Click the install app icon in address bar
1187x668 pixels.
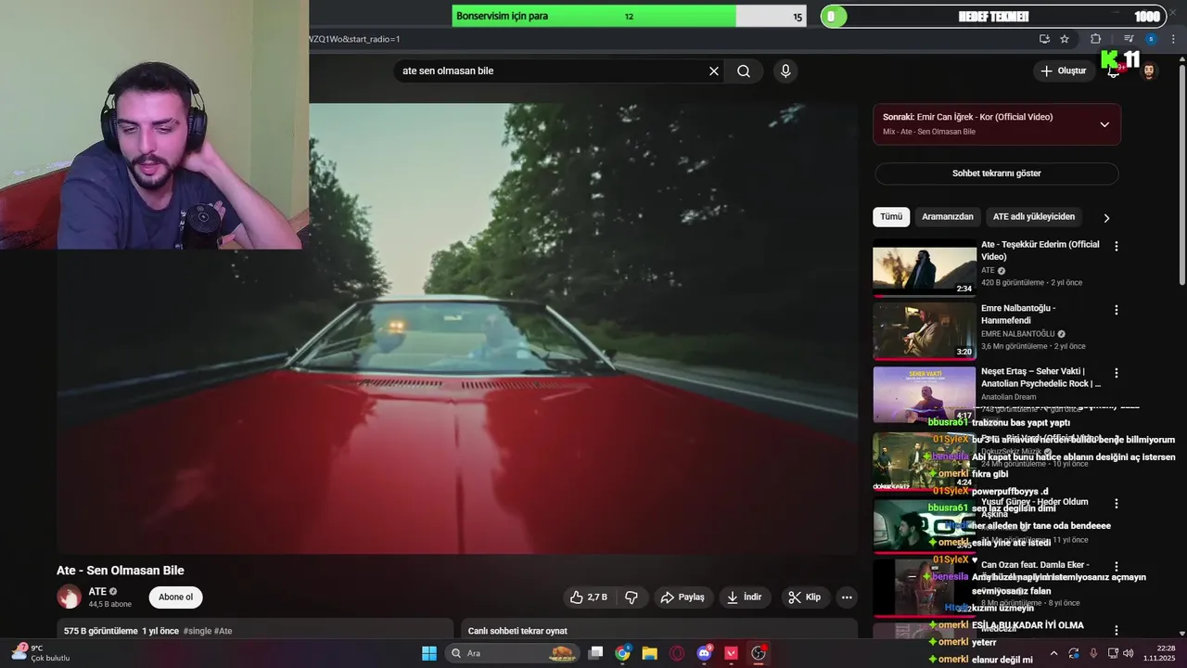1044,39
